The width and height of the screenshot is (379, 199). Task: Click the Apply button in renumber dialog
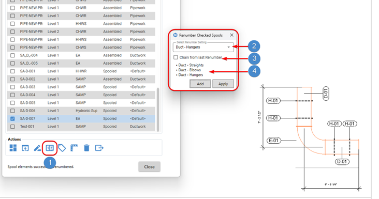223,84
